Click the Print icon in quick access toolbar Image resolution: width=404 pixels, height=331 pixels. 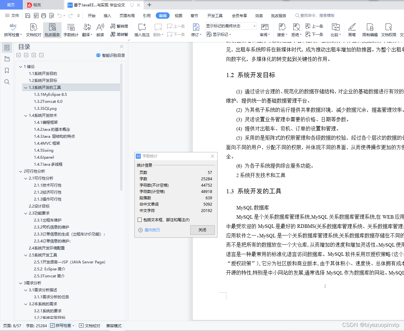[x=43, y=16]
